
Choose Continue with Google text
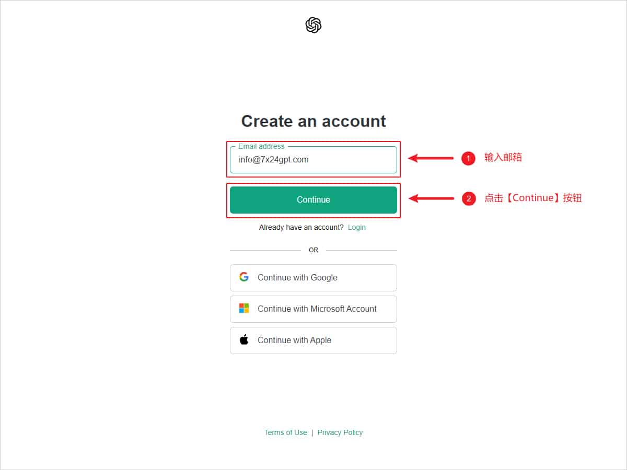(297, 277)
